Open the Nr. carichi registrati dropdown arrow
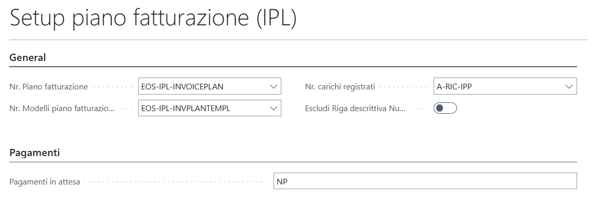Screen dimensions: 602x215 tap(569, 87)
